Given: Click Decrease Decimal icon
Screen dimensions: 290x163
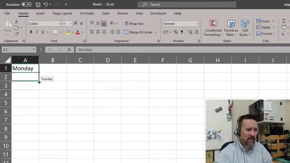Looking at the screenshot, I should click(196, 32).
